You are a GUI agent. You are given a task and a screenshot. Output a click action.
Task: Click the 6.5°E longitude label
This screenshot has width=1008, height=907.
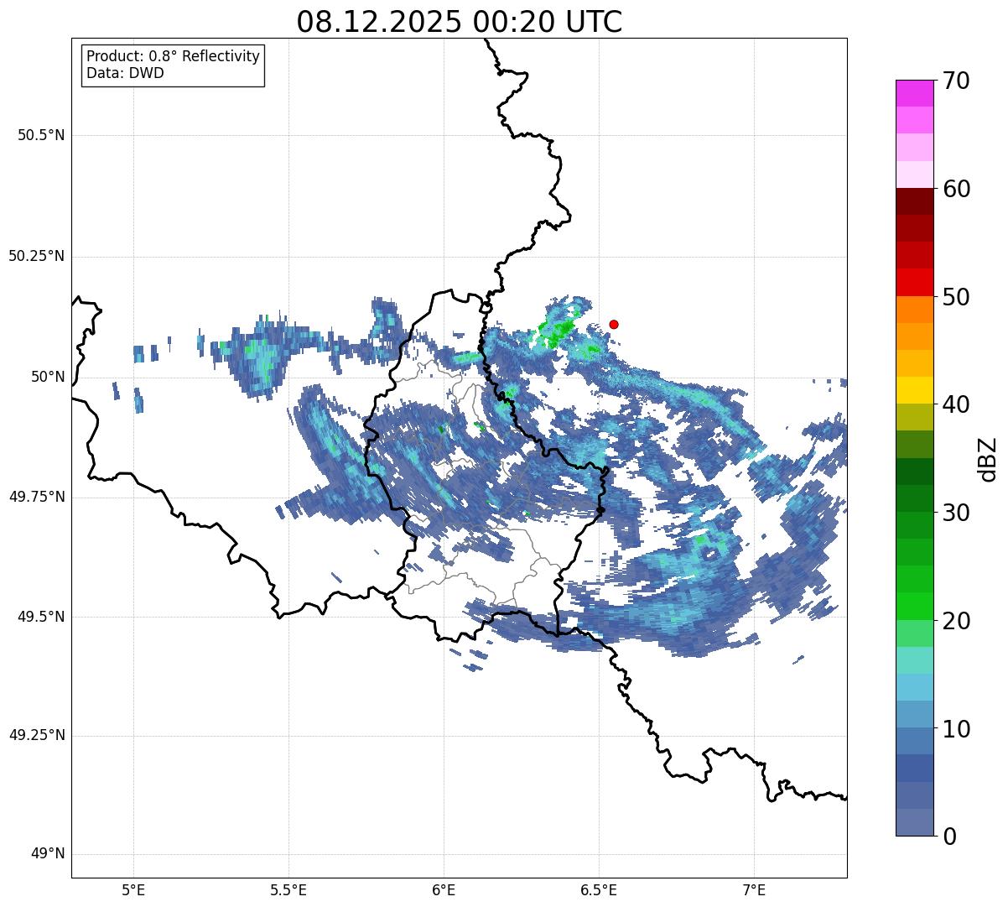(599, 889)
